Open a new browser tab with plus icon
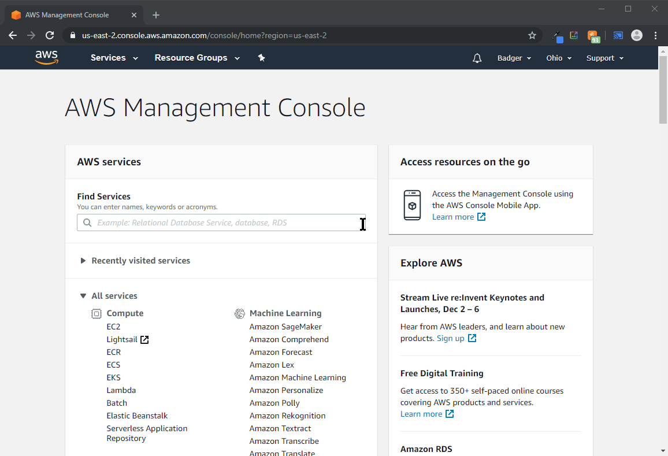The width and height of the screenshot is (668, 456). (x=156, y=15)
